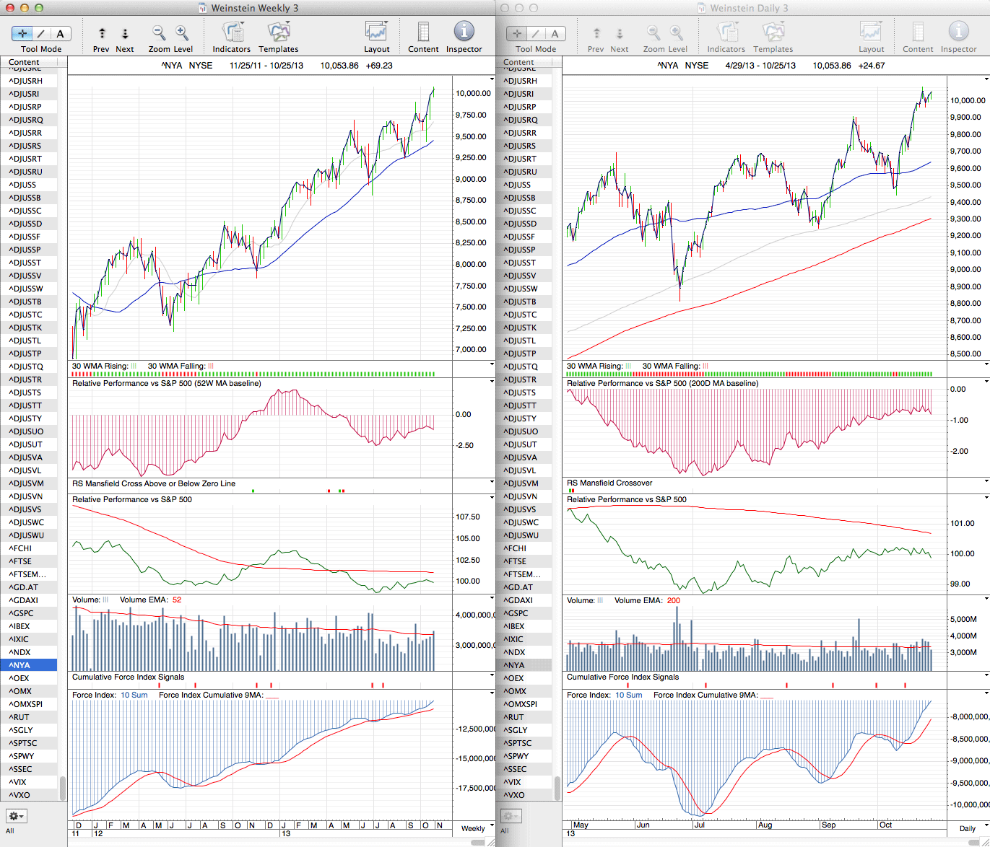This screenshot has width=990, height=847.
Task: Select ^VIX in the Weekly watchlist
Action: tap(18, 782)
